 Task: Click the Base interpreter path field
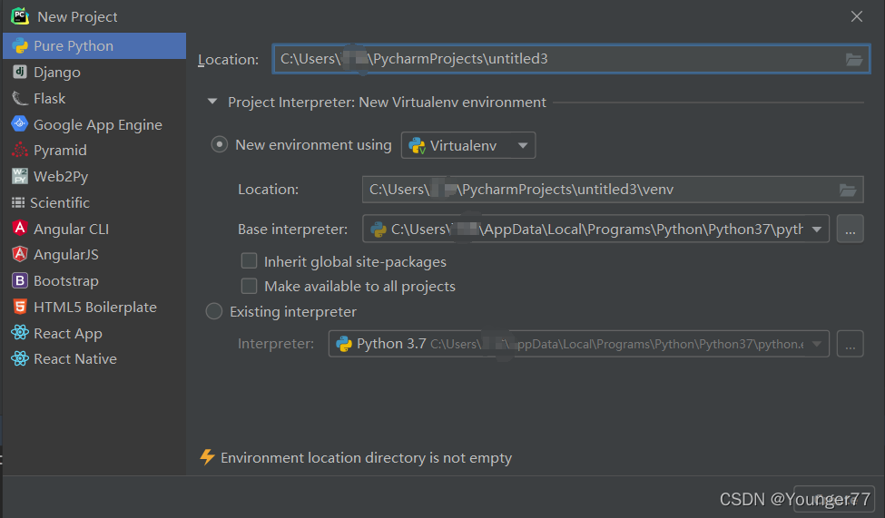[x=595, y=229]
